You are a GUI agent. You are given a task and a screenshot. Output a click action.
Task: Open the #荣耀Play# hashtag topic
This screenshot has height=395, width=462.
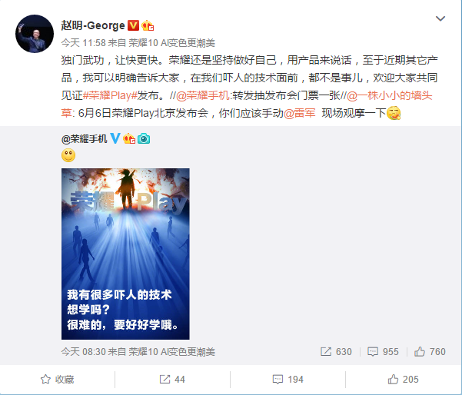(110, 95)
